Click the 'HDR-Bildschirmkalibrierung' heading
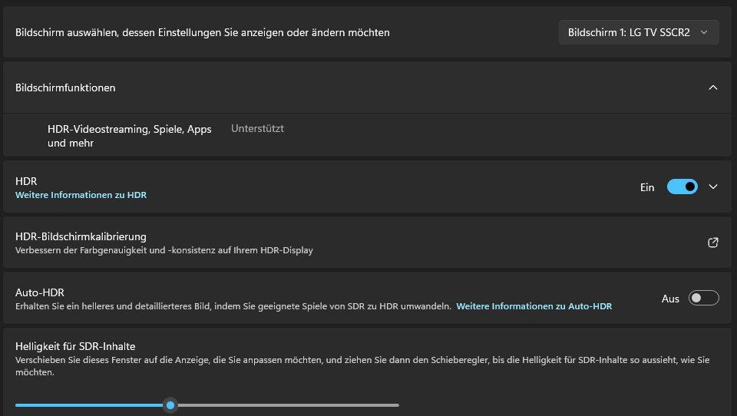Screen dimensions: 737x416 [x=81, y=237]
